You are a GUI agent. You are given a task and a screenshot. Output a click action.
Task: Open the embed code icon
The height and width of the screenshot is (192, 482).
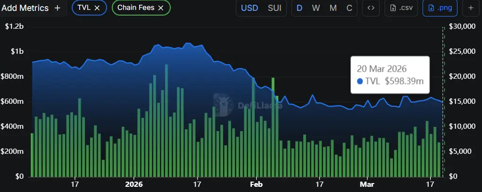click(371, 8)
